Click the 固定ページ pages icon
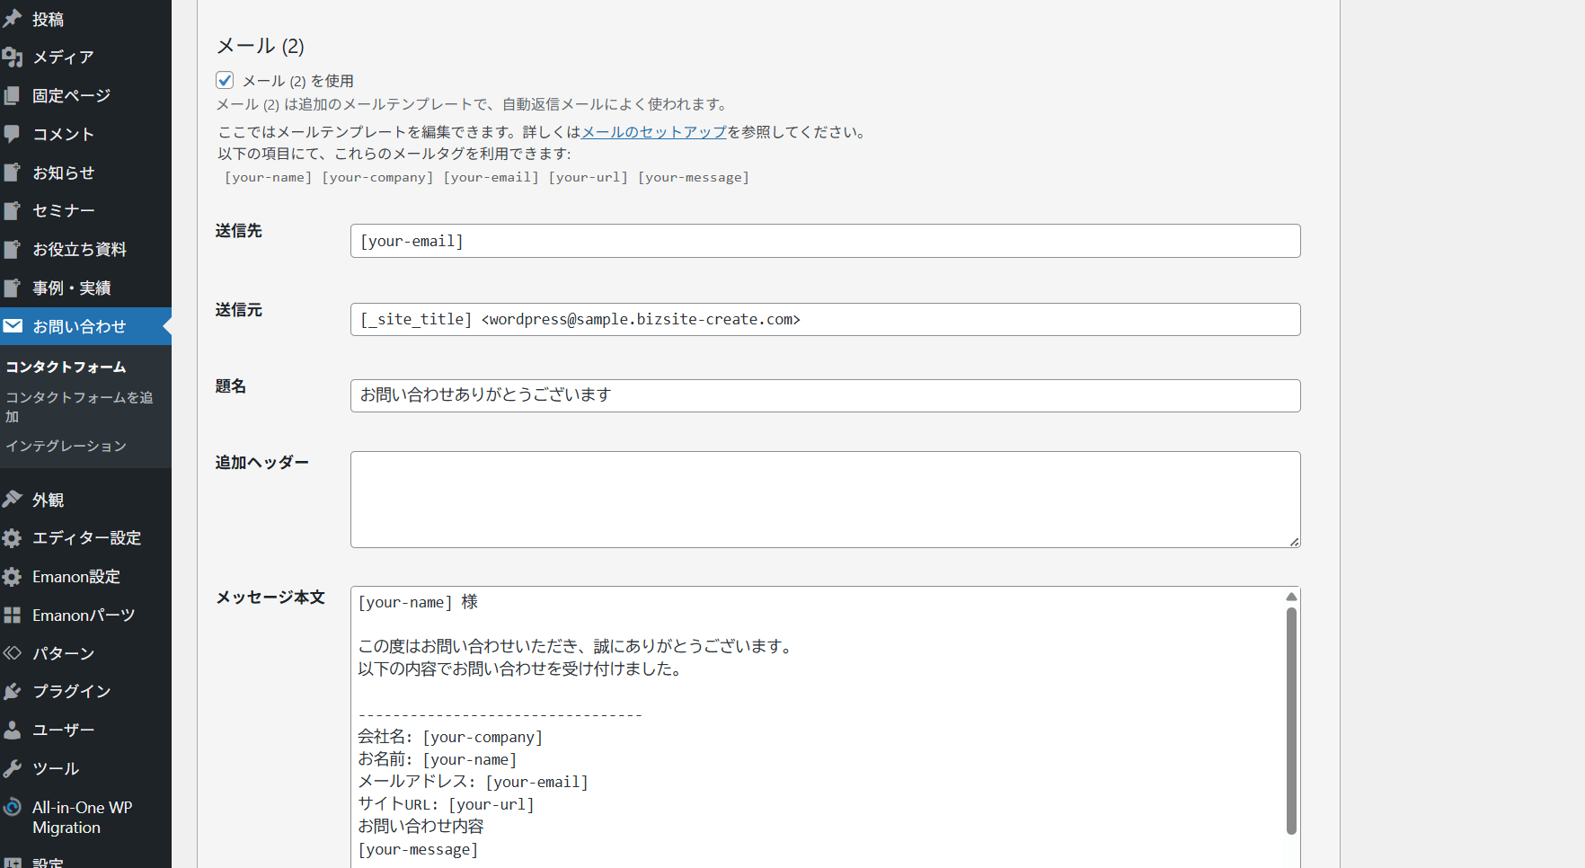The width and height of the screenshot is (1585, 868). tap(13, 95)
